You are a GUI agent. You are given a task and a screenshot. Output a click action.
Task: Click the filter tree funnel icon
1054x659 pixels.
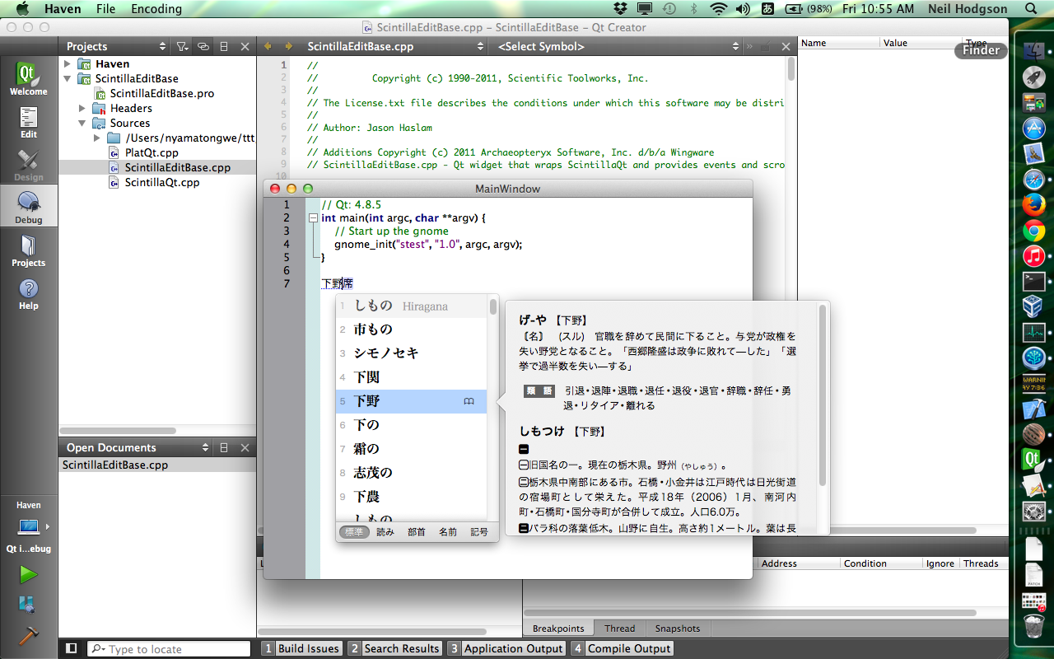181,47
